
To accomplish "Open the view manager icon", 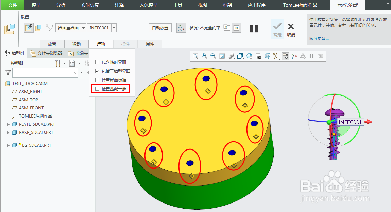I will pos(249,56).
